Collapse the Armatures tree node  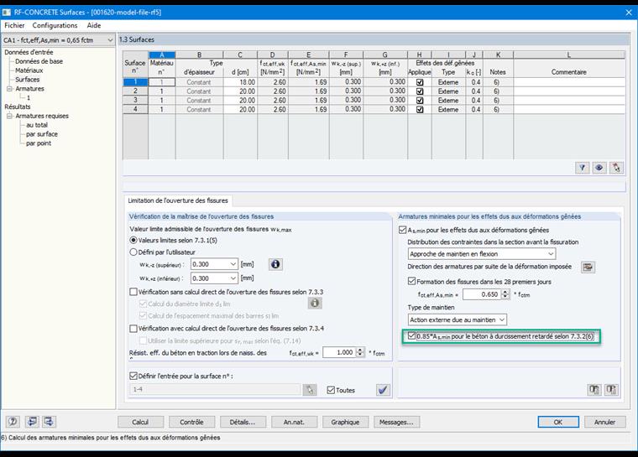(x=9, y=89)
